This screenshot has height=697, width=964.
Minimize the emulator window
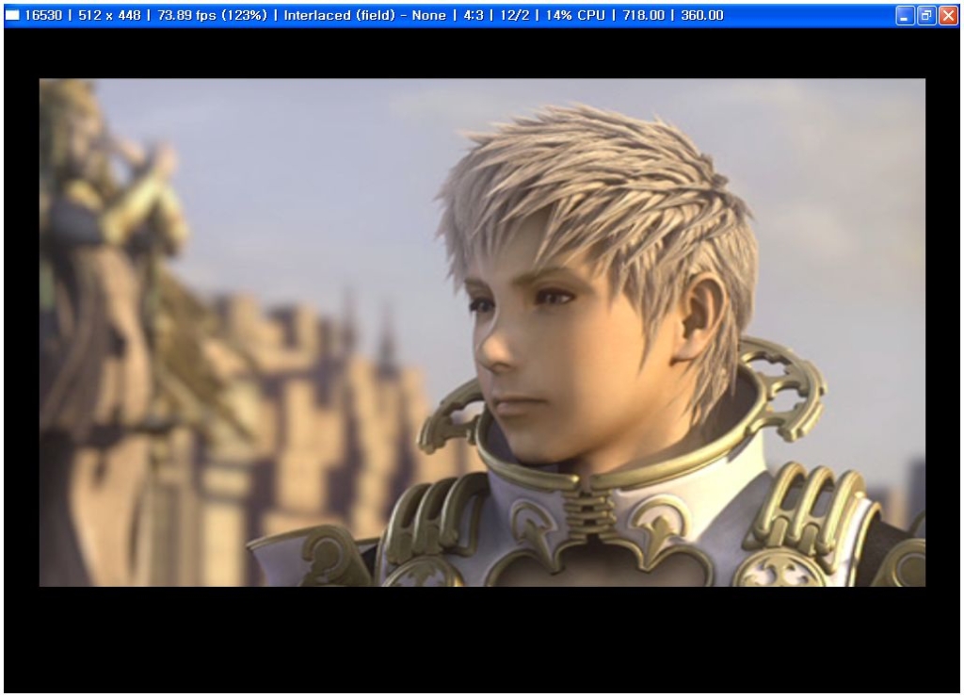pyautogui.click(x=904, y=15)
